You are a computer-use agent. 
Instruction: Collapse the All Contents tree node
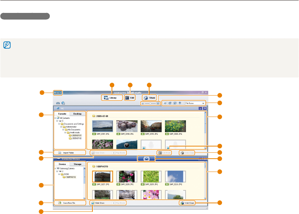[55, 118]
